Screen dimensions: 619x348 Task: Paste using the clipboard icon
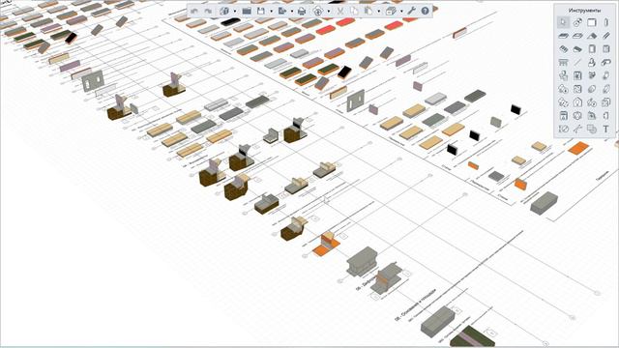click(x=368, y=11)
